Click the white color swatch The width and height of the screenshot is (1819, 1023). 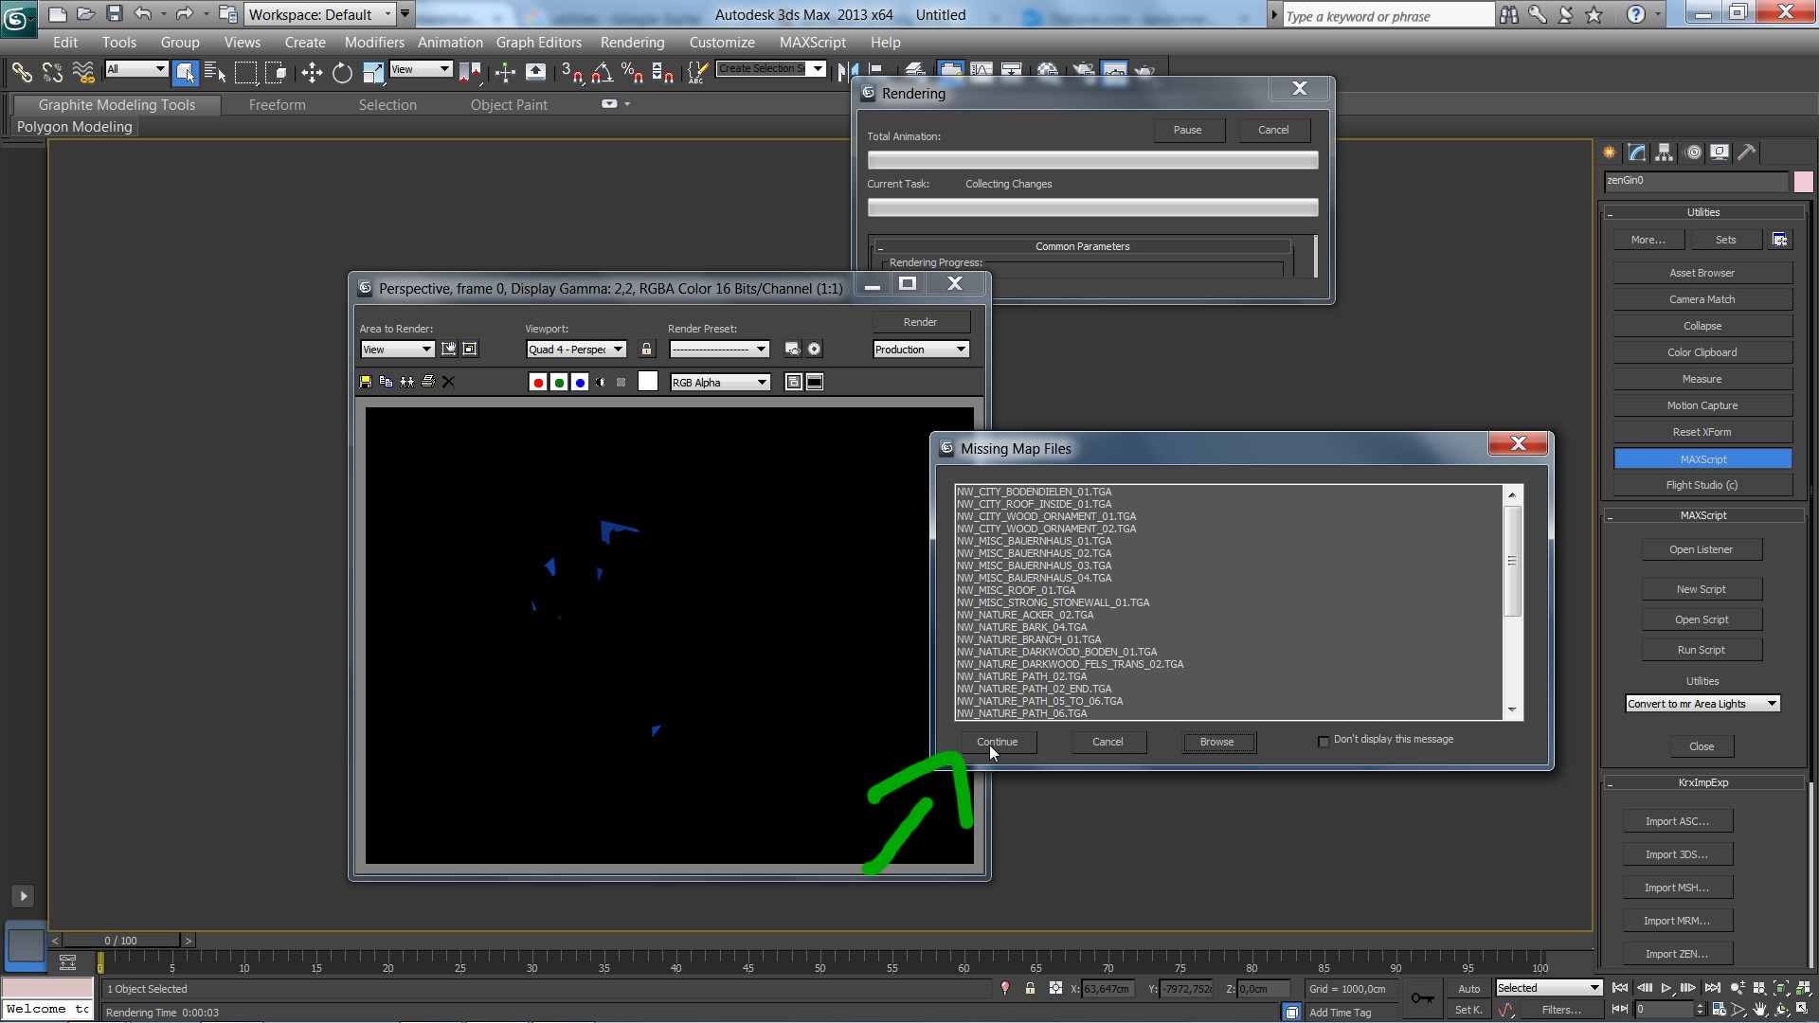(648, 382)
